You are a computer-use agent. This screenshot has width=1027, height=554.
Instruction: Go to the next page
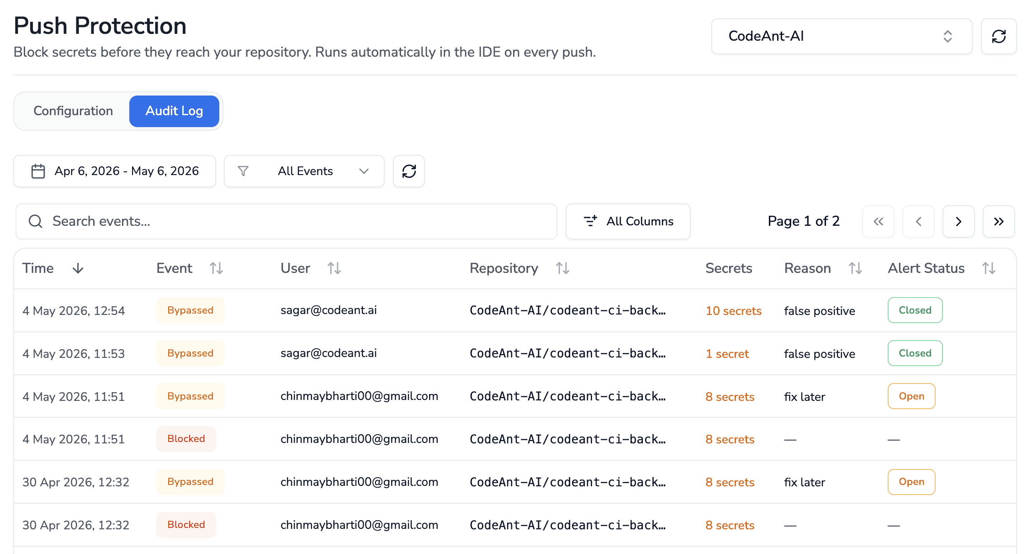pyautogui.click(x=958, y=222)
